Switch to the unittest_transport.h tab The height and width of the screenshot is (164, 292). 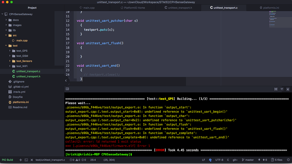178,8
